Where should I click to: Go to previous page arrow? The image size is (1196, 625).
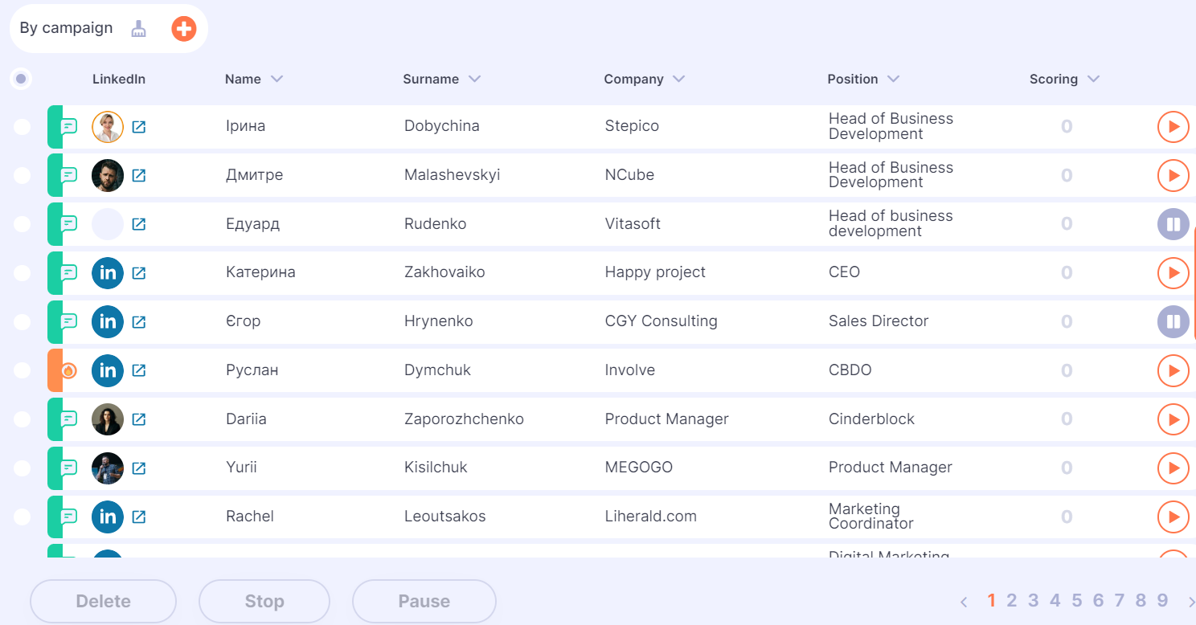[x=964, y=601]
